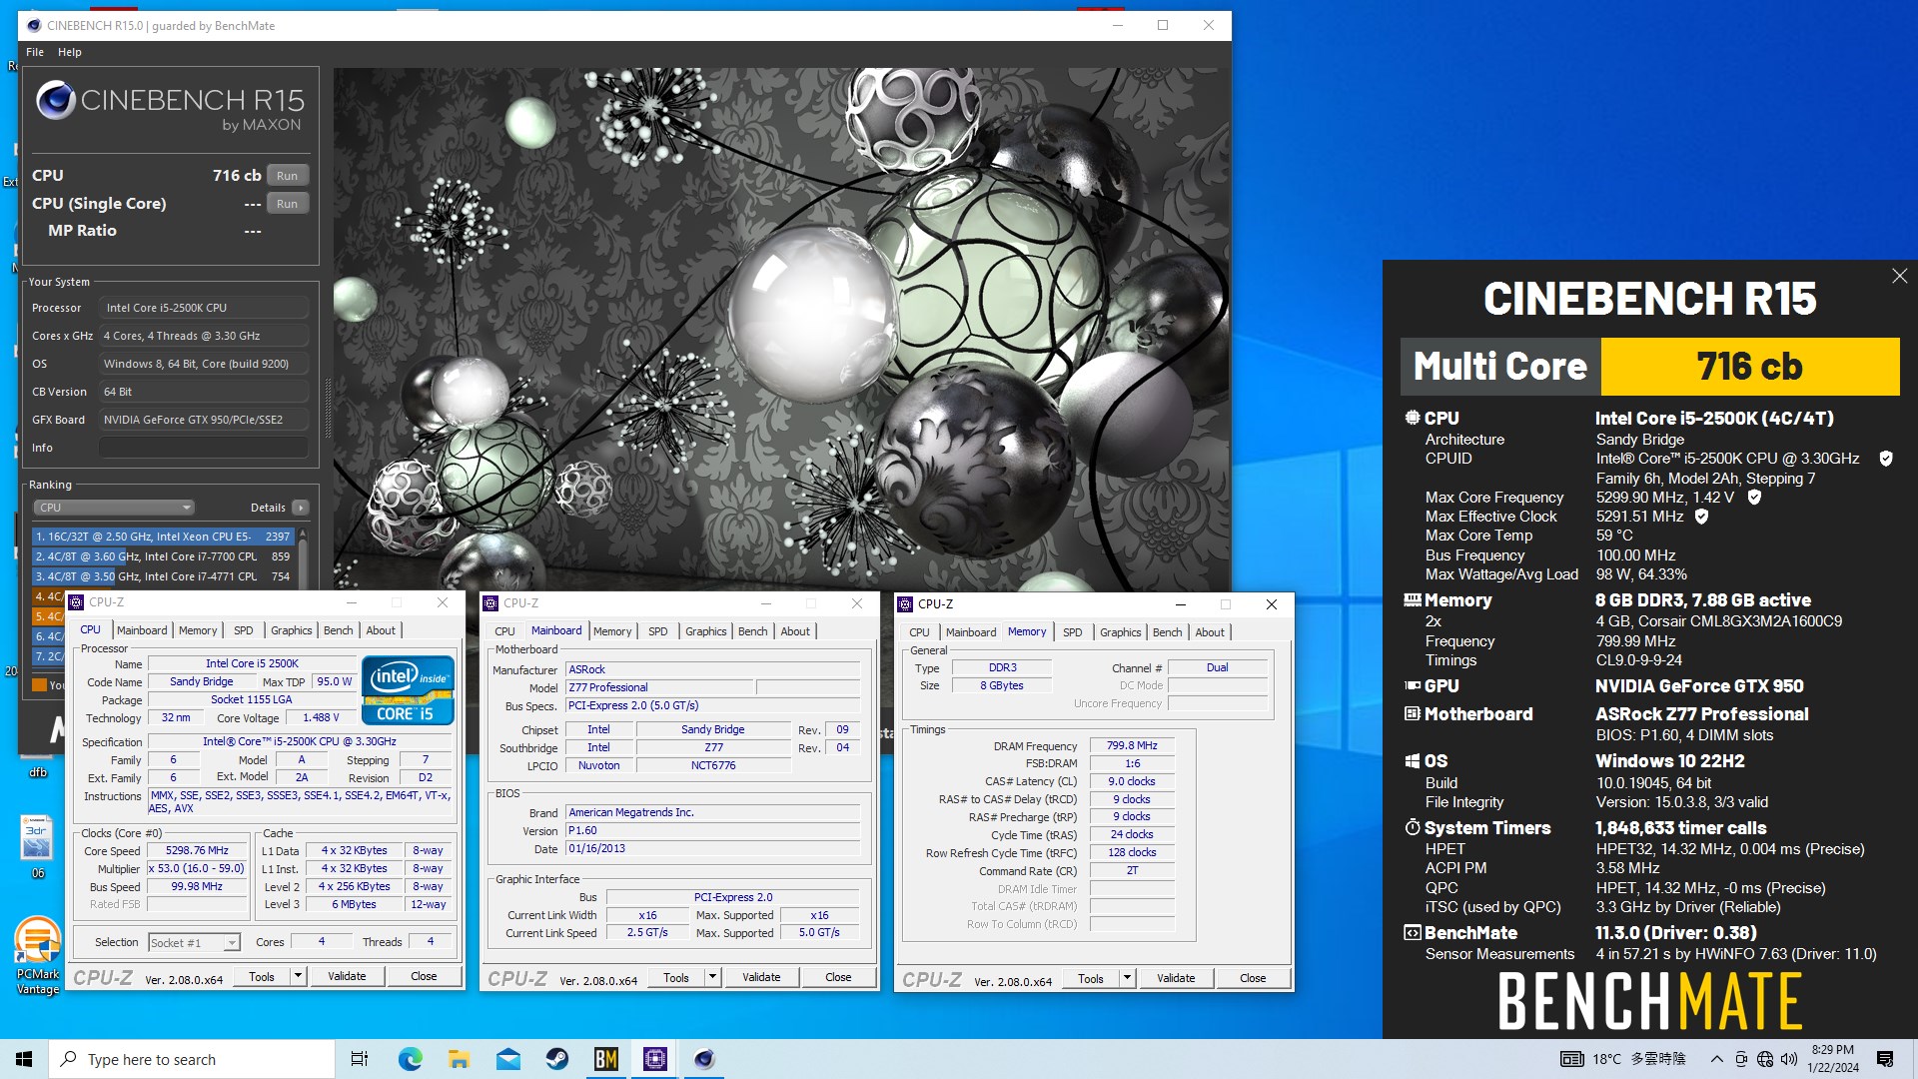The image size is (1918, 1079).
Task: Click Close in the CPU-Z Mainboard window
Action: coord(838,977)
